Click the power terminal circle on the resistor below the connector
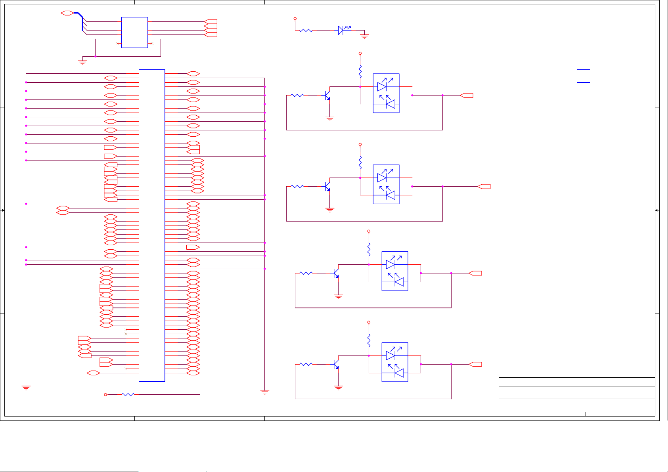Viewport: 668px width, 472px height. [x=105, y=395]
